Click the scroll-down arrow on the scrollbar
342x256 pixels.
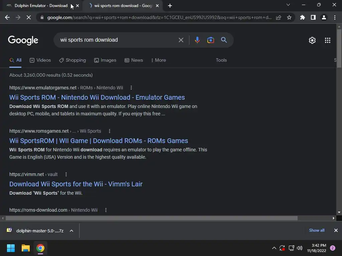(339, 212)
